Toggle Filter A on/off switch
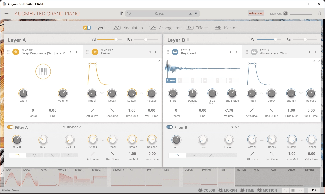The width and height of the screenshot is (325, 194). tap(10, 127)
